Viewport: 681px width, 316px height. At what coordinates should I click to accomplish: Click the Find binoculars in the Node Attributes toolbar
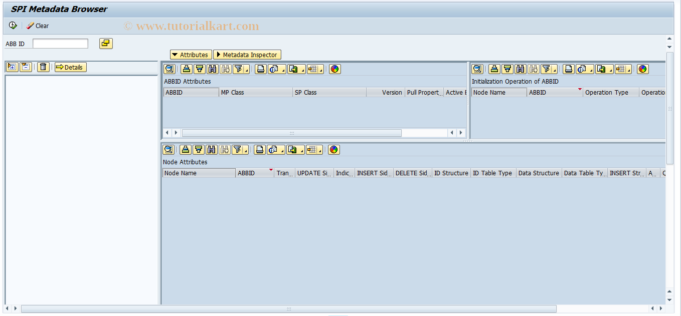[x=211, y=150]
